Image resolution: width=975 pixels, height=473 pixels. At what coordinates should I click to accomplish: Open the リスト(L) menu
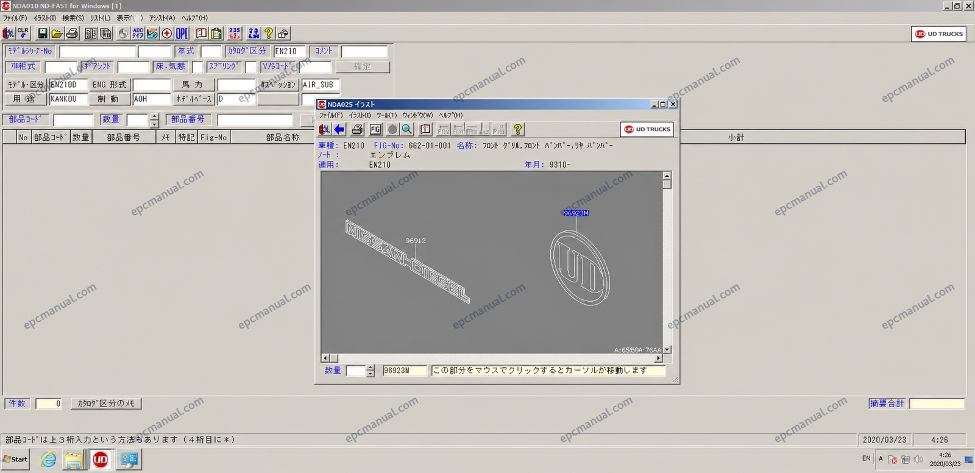point(101,18)
